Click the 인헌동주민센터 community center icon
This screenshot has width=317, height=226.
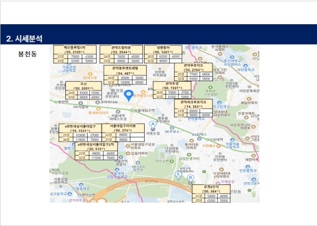point(220,153)
